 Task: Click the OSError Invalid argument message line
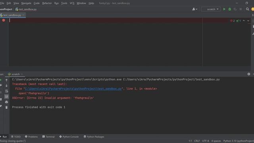pos(53,98)
